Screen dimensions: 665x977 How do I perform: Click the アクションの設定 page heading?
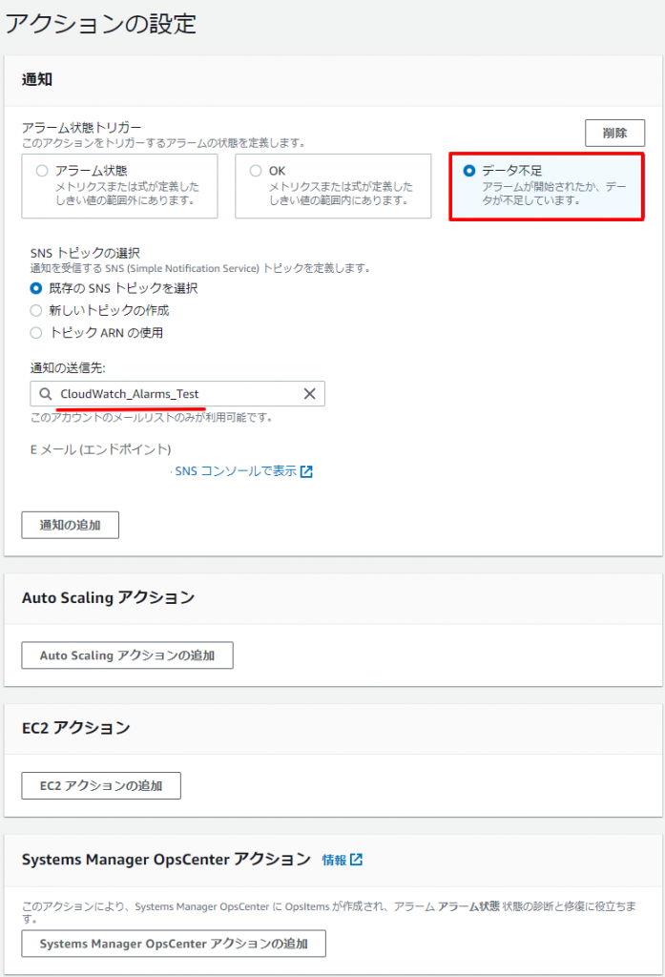[x=101, y=24]
